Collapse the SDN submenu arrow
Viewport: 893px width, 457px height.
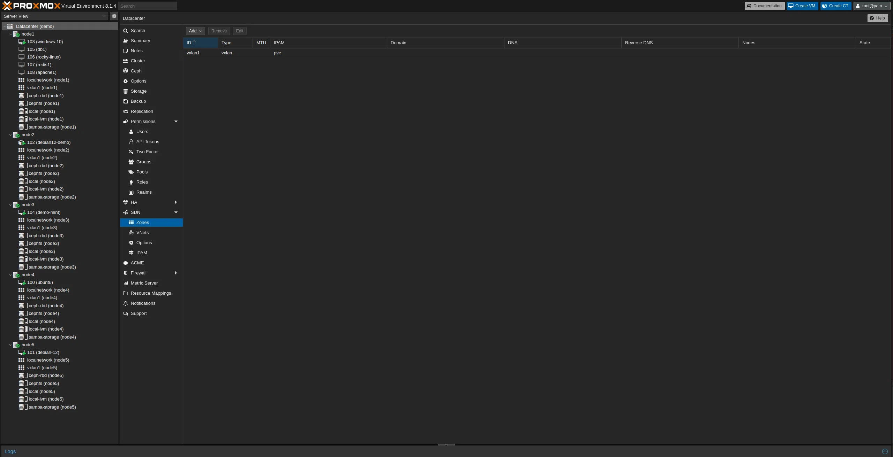(176, 212)
